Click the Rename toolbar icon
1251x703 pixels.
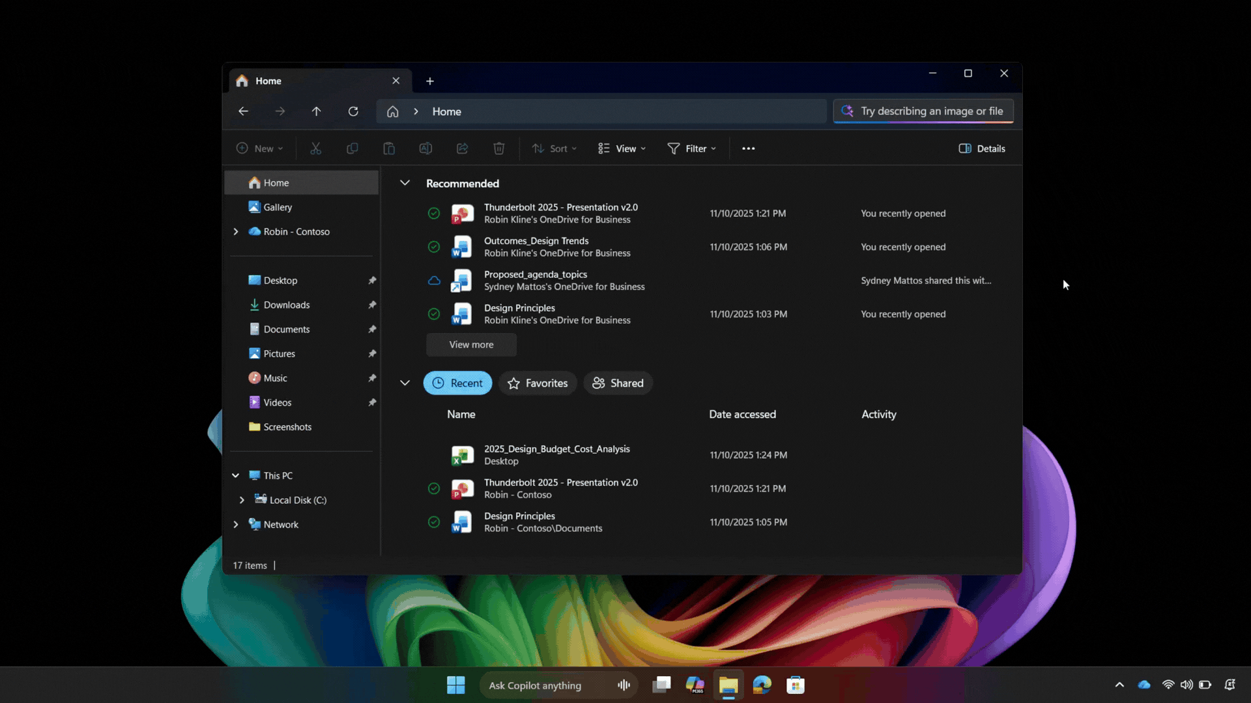tap(425, 148)
